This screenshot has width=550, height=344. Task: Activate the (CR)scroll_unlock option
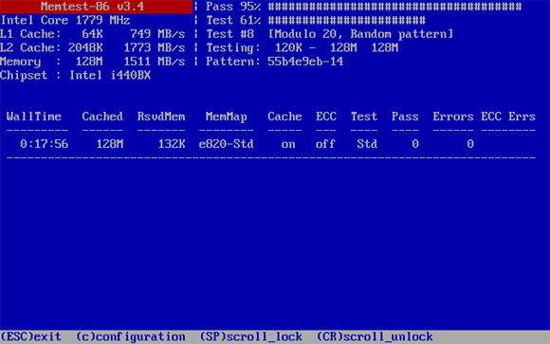point(375,337)
